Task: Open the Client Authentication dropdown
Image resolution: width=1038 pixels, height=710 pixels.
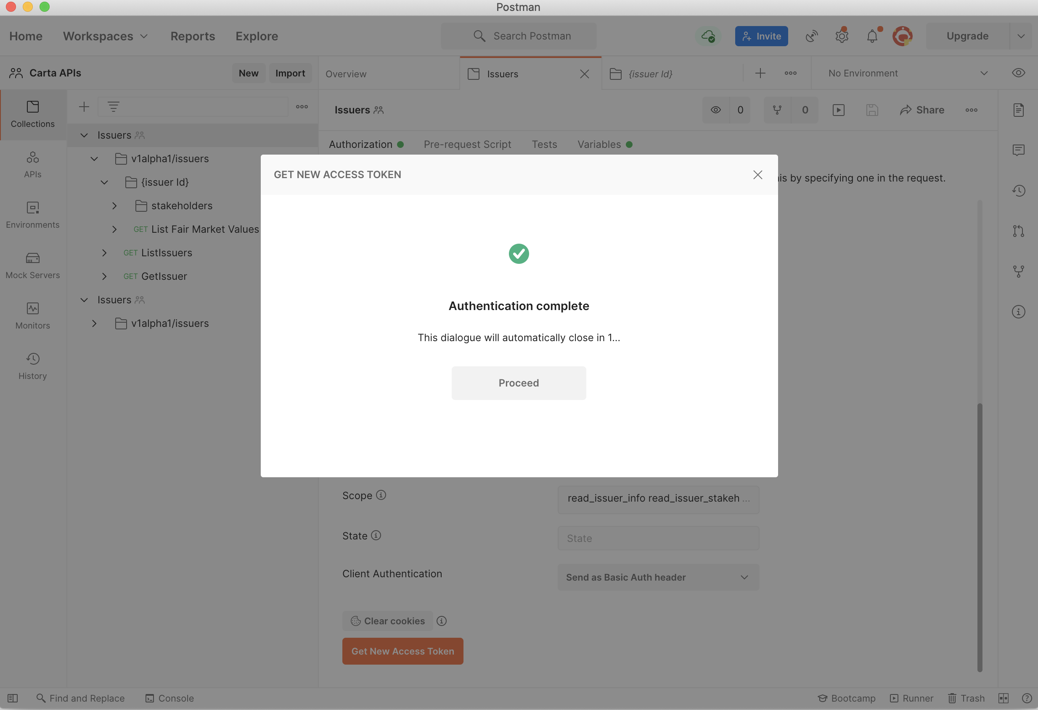Action: 658,578
